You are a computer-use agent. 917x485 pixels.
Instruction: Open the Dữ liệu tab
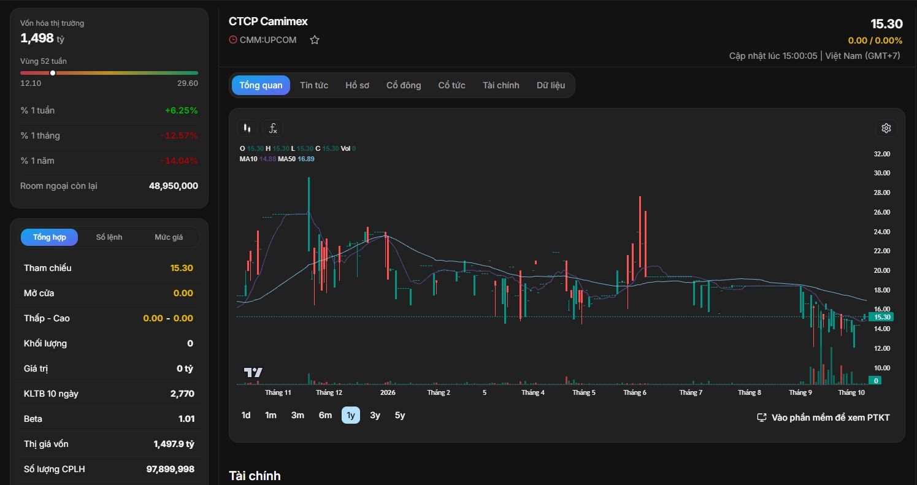[551, 85]
